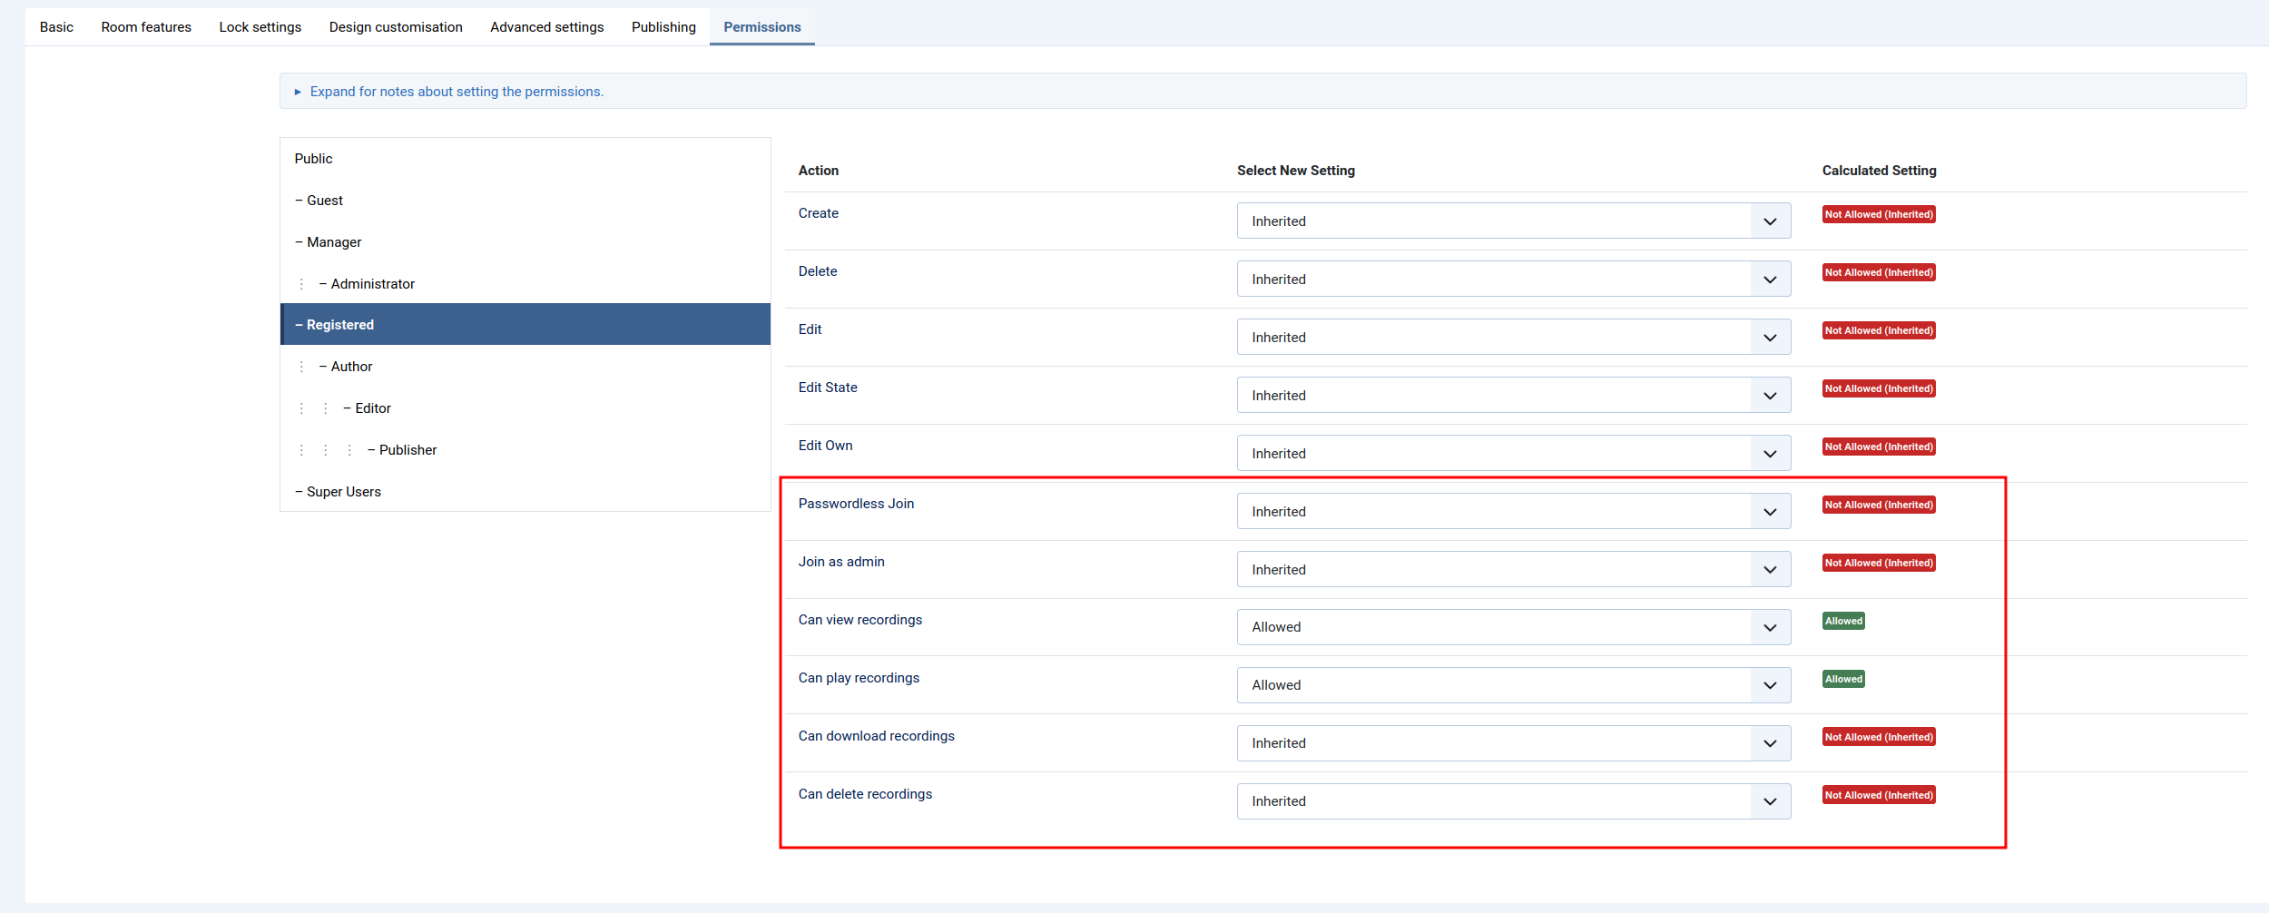Expand the Edit State setting dropdown
Image resolution: width=2269 pixels, height=913 pixels.
[1512, 395]
